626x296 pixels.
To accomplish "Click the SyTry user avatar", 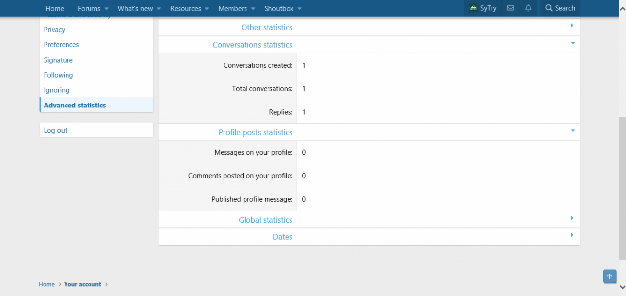I will tap(473, 8).
